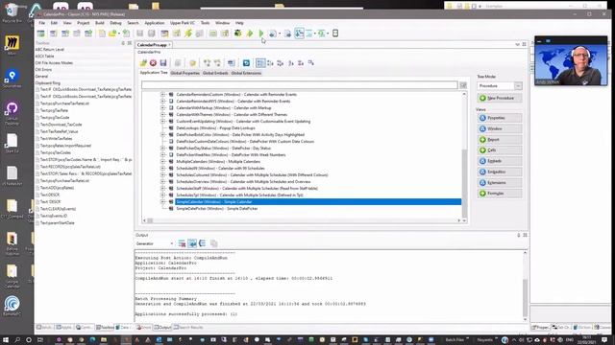The image size is (615, 345).
Task: Open Task View from the taskbar
Action: pyautogui.click(x=40, y=340)
